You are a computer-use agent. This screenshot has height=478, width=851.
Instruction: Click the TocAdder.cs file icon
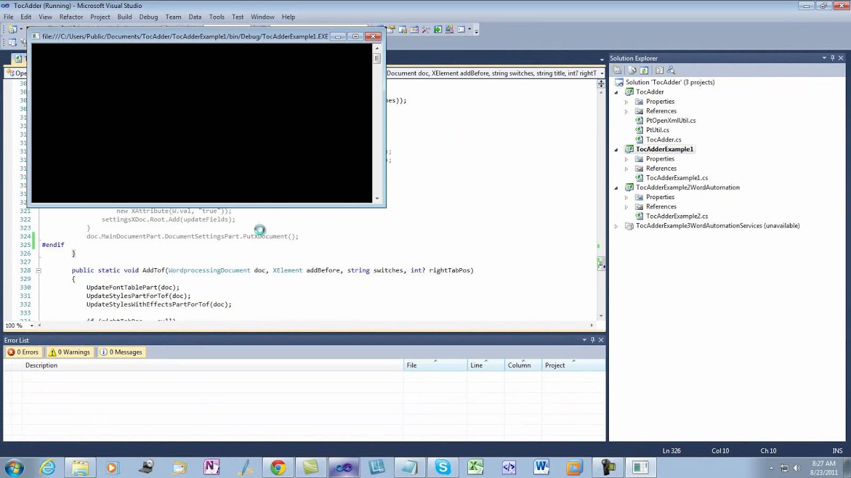click(x=639, y=139)
